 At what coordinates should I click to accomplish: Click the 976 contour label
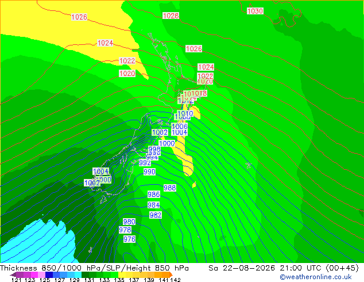(x=129, y=239)
